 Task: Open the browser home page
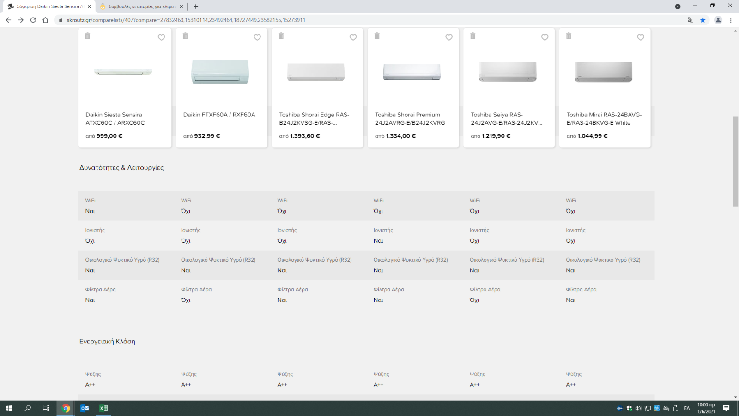[45, 20]
